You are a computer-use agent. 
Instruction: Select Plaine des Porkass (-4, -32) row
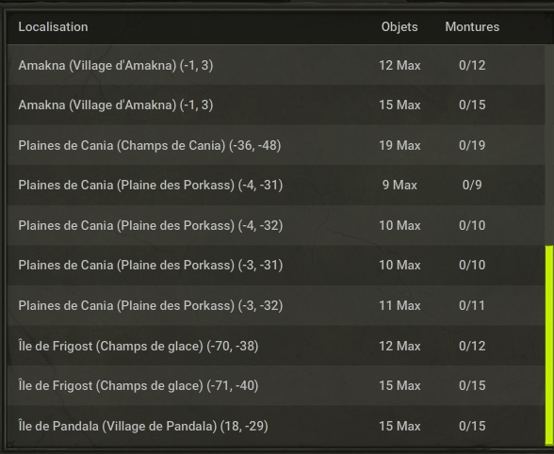pos(275,225)
